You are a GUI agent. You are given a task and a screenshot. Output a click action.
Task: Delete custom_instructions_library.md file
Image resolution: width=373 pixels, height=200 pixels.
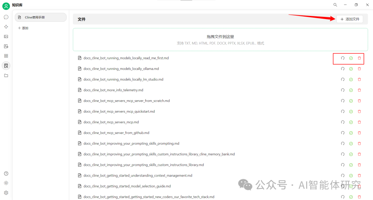click(360, 165)
